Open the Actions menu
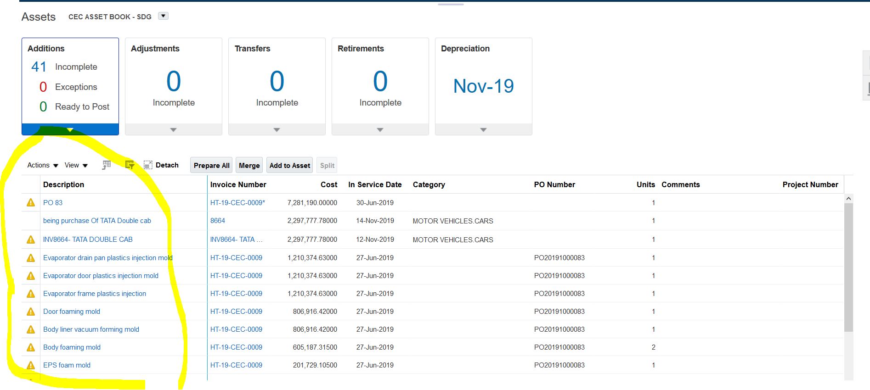Image resolution: width=870 pixels, height=390 pixels. click(x=43, y=165)
